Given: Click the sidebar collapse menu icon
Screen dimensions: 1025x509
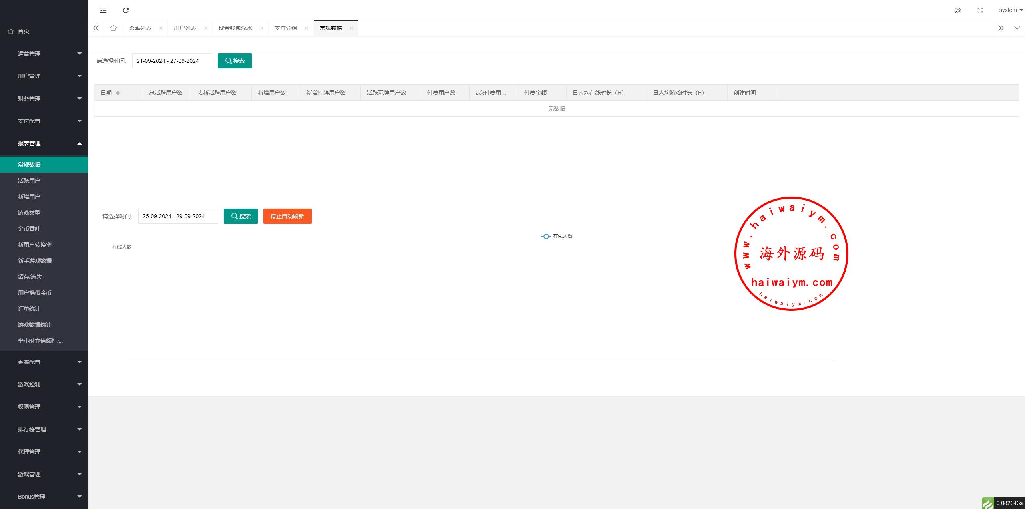Looking at the screenshot, I should [x=103, y=10].
